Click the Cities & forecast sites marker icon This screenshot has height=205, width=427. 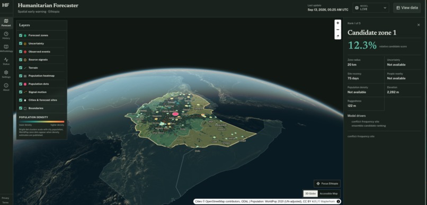(x=25, y=100)
